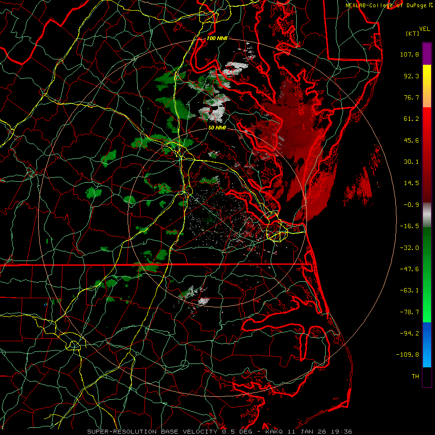Click the 61.2 legend value
The height and width of the screenshot is (435, 435).
point(411,119)
